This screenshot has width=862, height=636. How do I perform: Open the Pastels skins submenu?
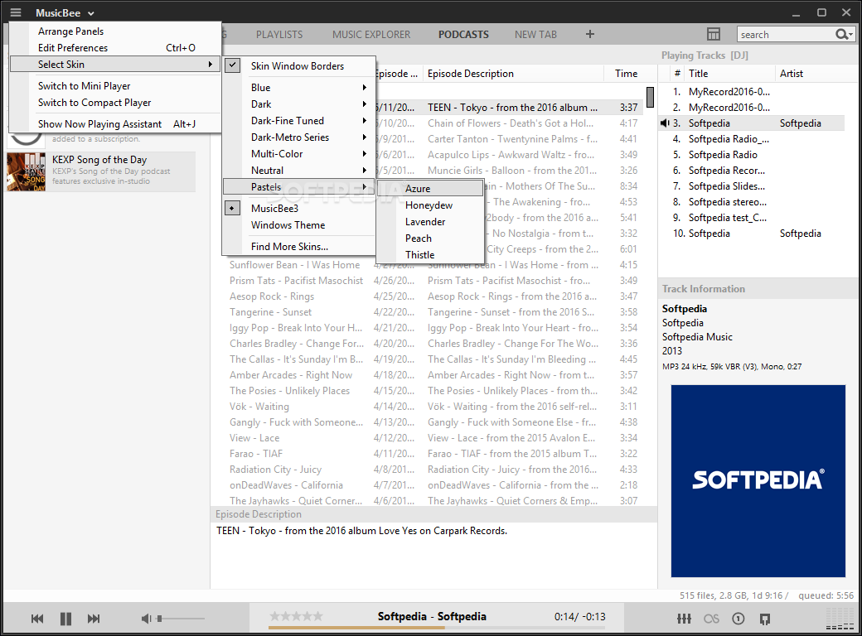click(x=299, y=186)
